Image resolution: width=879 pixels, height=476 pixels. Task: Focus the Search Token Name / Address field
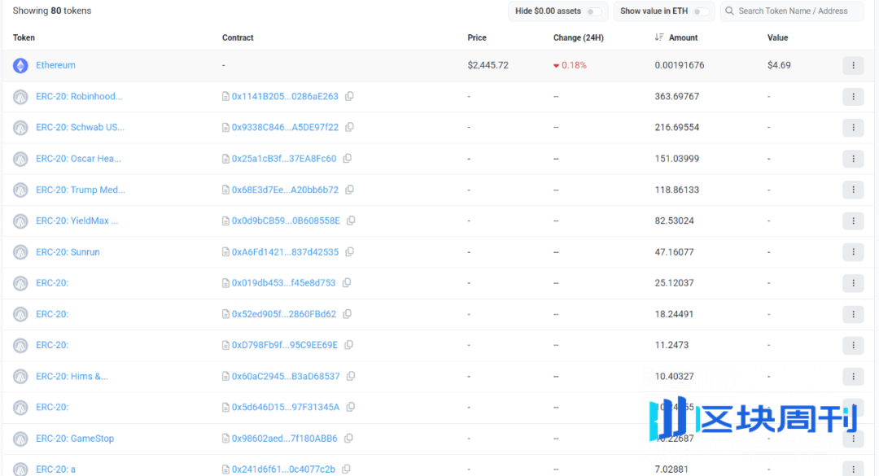792,11
